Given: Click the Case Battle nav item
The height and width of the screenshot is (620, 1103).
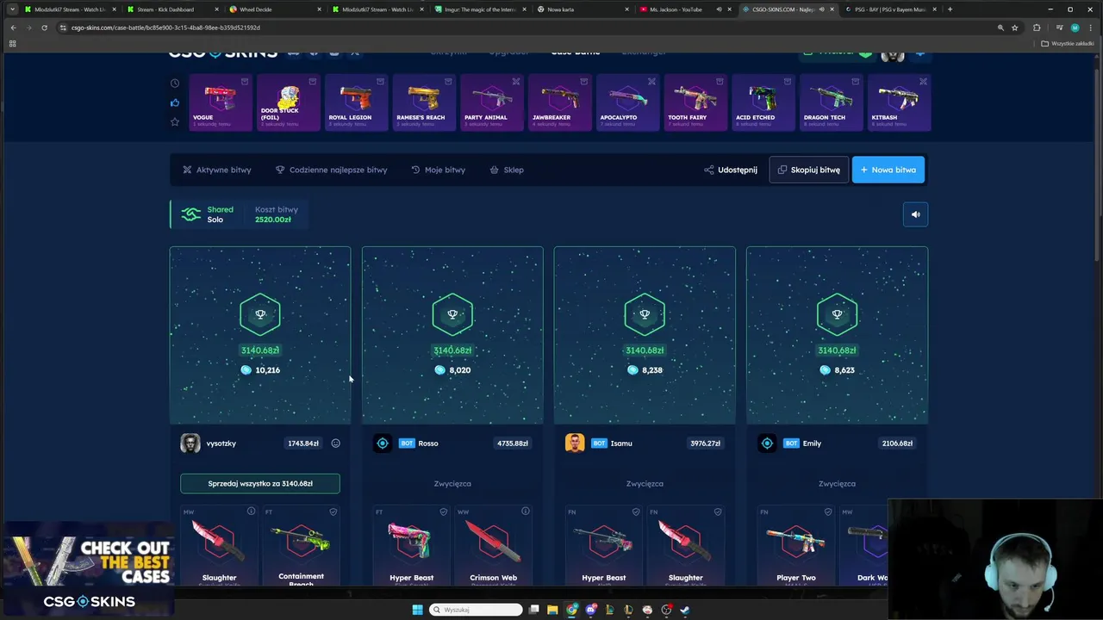Looking at the screenshot, I should (x=576, y=53).
